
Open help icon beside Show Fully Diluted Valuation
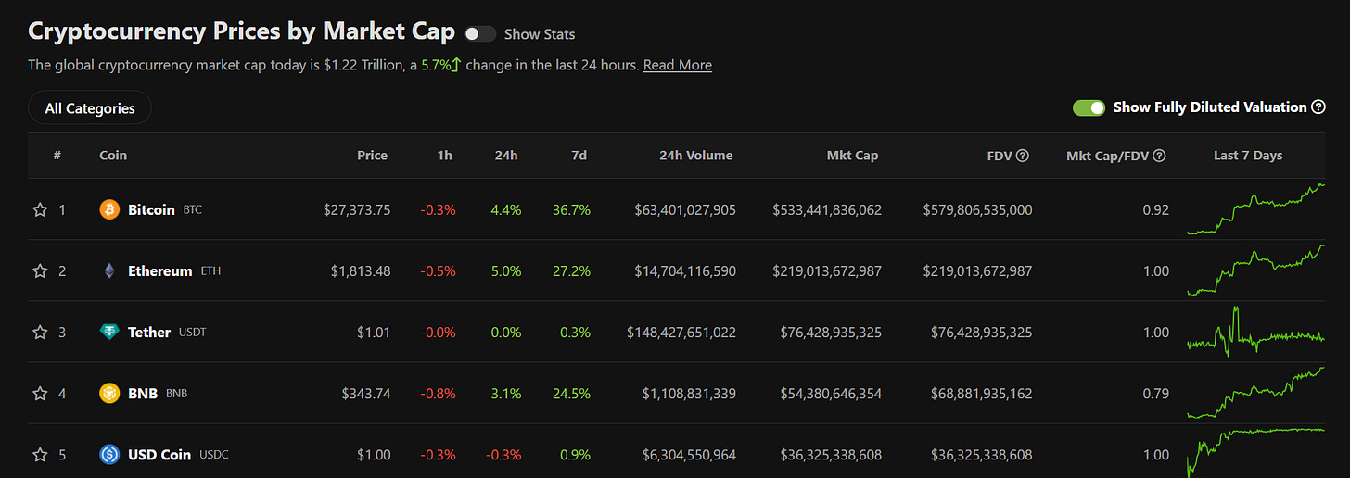coord(1318,107)
